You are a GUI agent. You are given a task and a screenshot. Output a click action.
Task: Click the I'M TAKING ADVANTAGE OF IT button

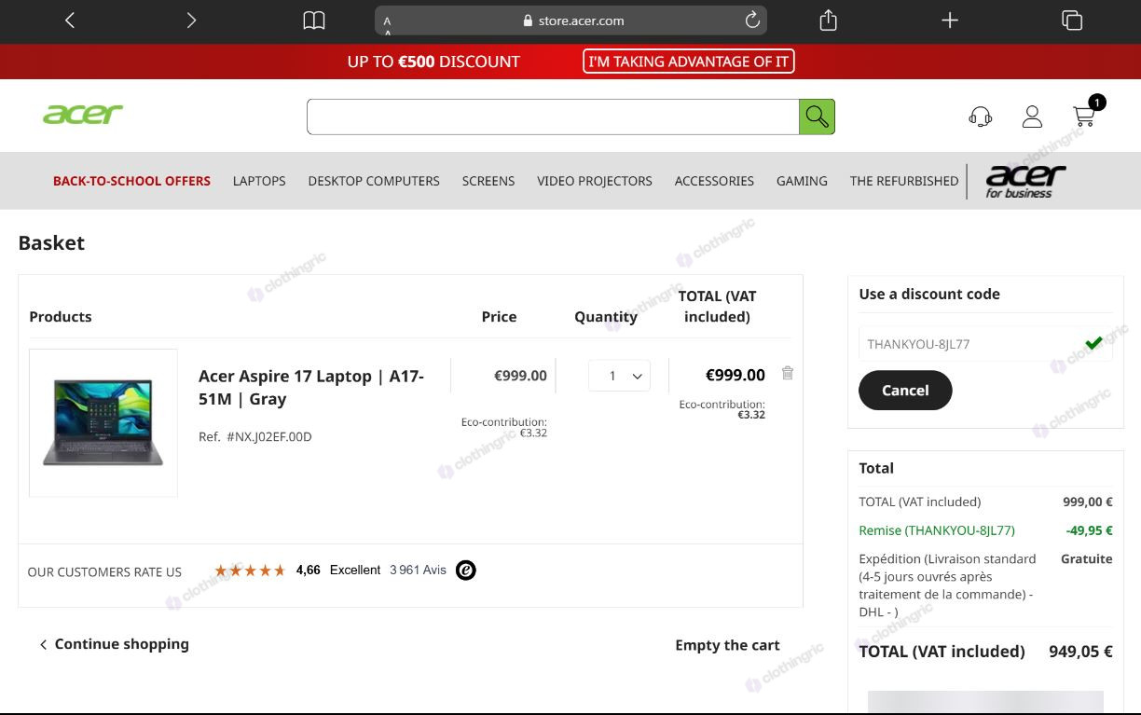point(689,62)
